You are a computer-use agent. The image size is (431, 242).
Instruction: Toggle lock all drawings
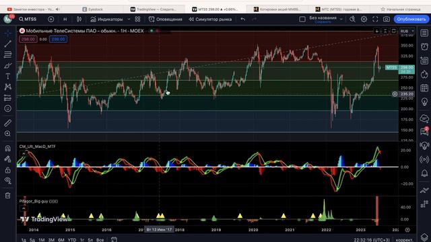7,170
